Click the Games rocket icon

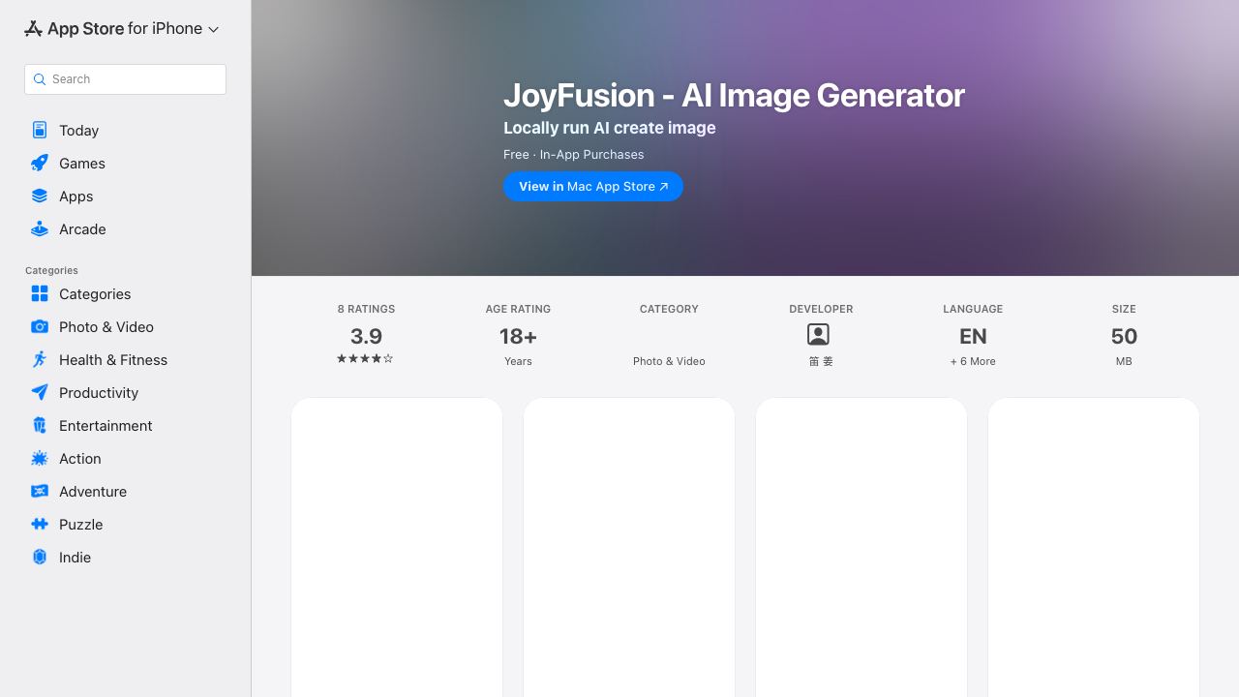tap(40, 163)
